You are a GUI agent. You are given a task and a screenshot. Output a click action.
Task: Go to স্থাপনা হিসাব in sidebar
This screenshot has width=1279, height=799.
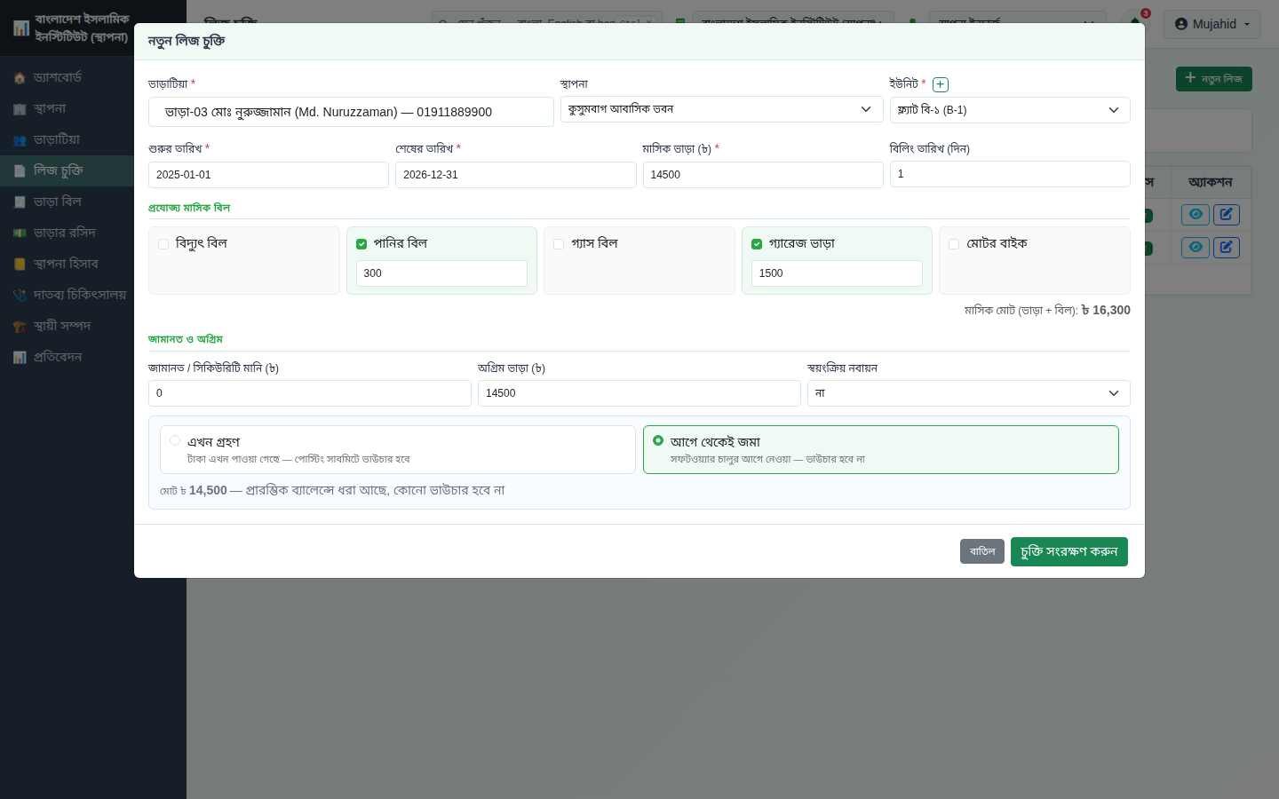[67, 264]
